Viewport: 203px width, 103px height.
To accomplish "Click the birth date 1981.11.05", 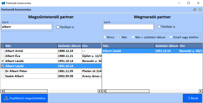I will click(x=70, y=71).
